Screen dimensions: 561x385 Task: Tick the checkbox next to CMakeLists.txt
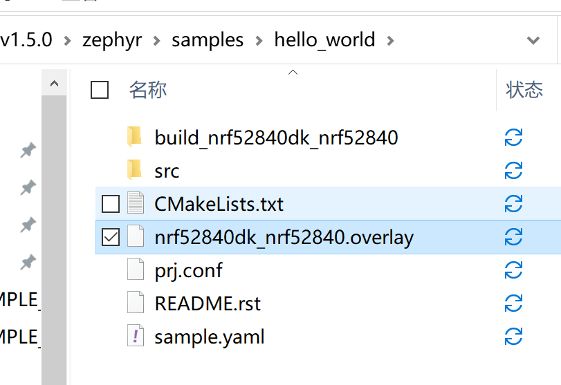(110, 204)
